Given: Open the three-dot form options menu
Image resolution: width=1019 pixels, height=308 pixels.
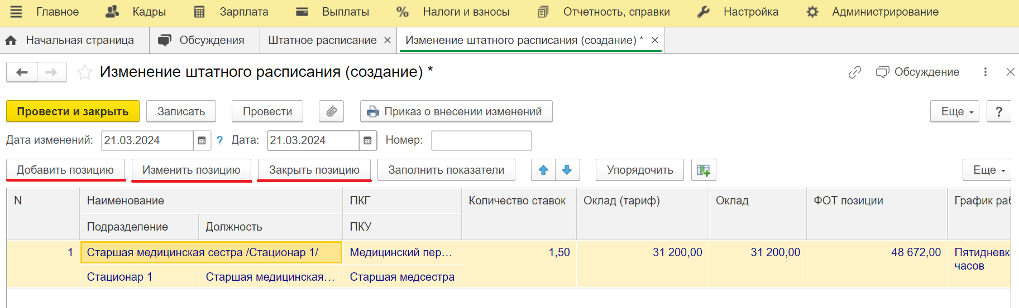Looking at the screenshot, I should [x=985, y=72].
